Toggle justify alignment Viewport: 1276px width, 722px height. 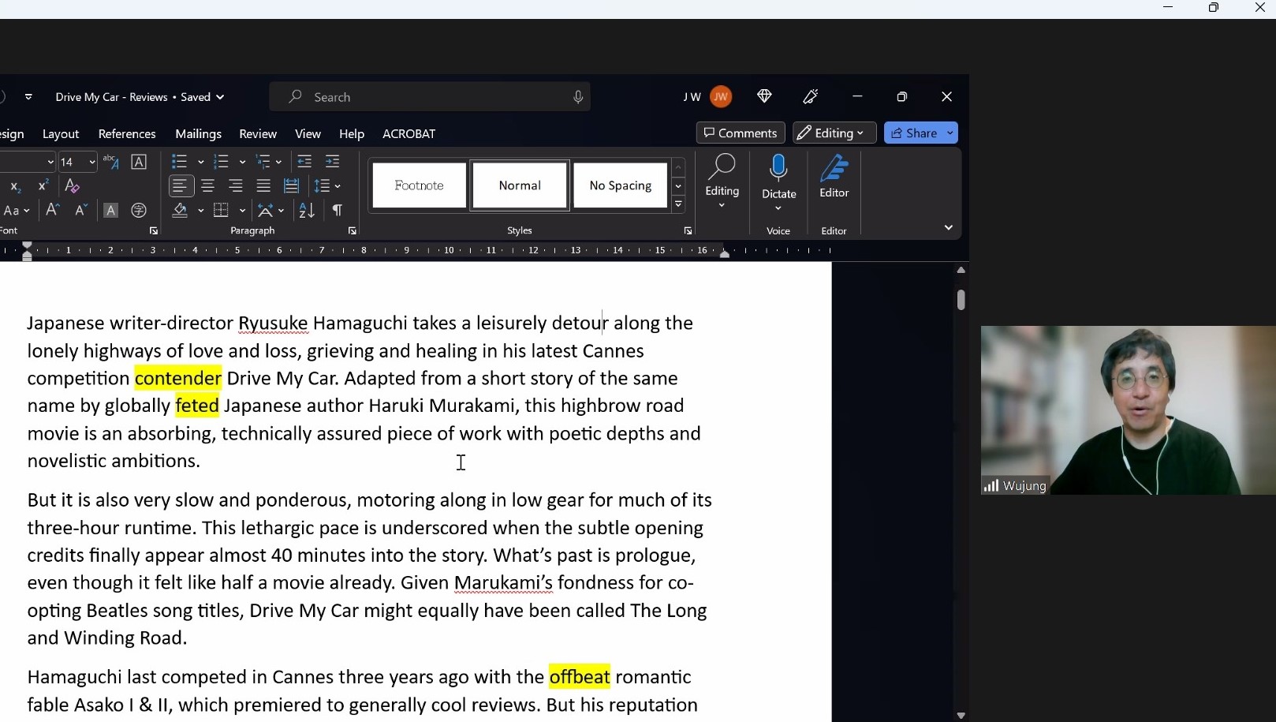point(263,186)
